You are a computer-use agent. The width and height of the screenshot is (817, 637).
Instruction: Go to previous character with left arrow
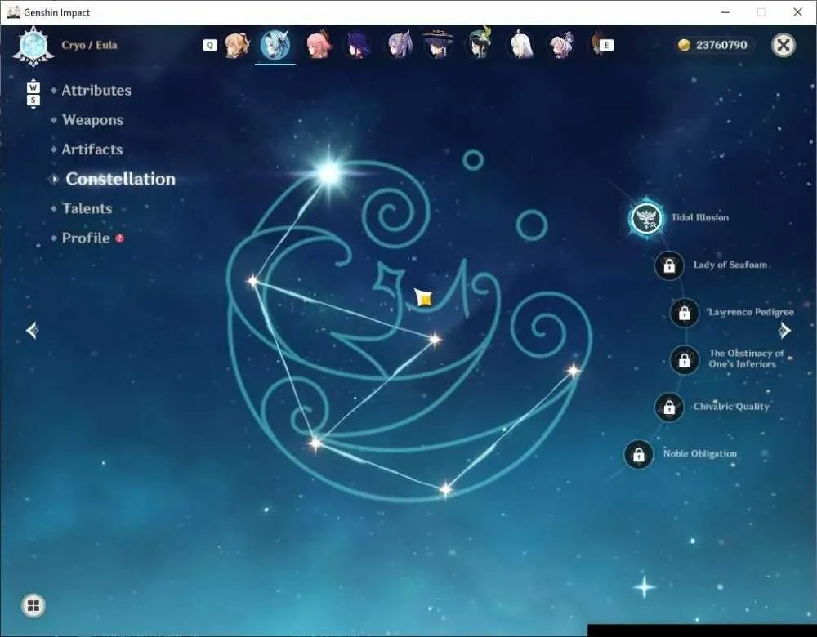[x=32, y=330]
